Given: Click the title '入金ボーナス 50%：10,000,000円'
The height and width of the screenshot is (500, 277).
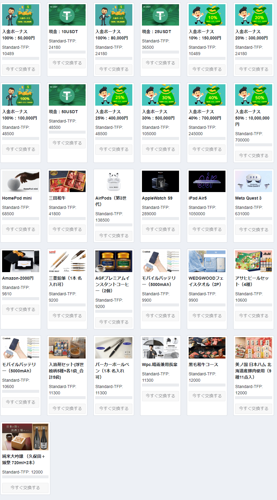Looking at the screenshot, I should 252,118.
